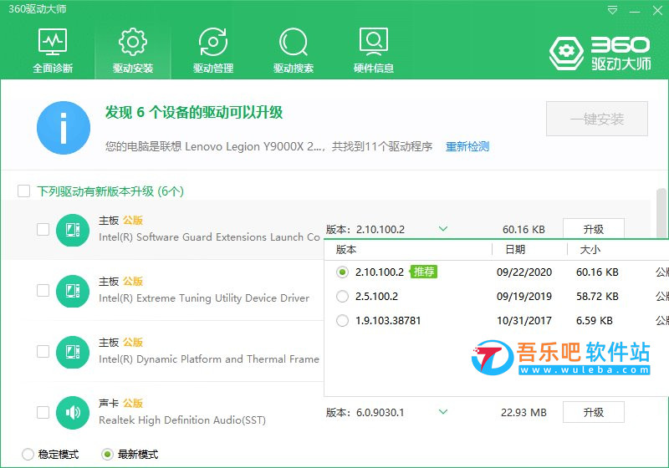Screen dimensions: 669x468
Task: Open the 全面诊断 diagnosis icon
Action: pos(53,42)
